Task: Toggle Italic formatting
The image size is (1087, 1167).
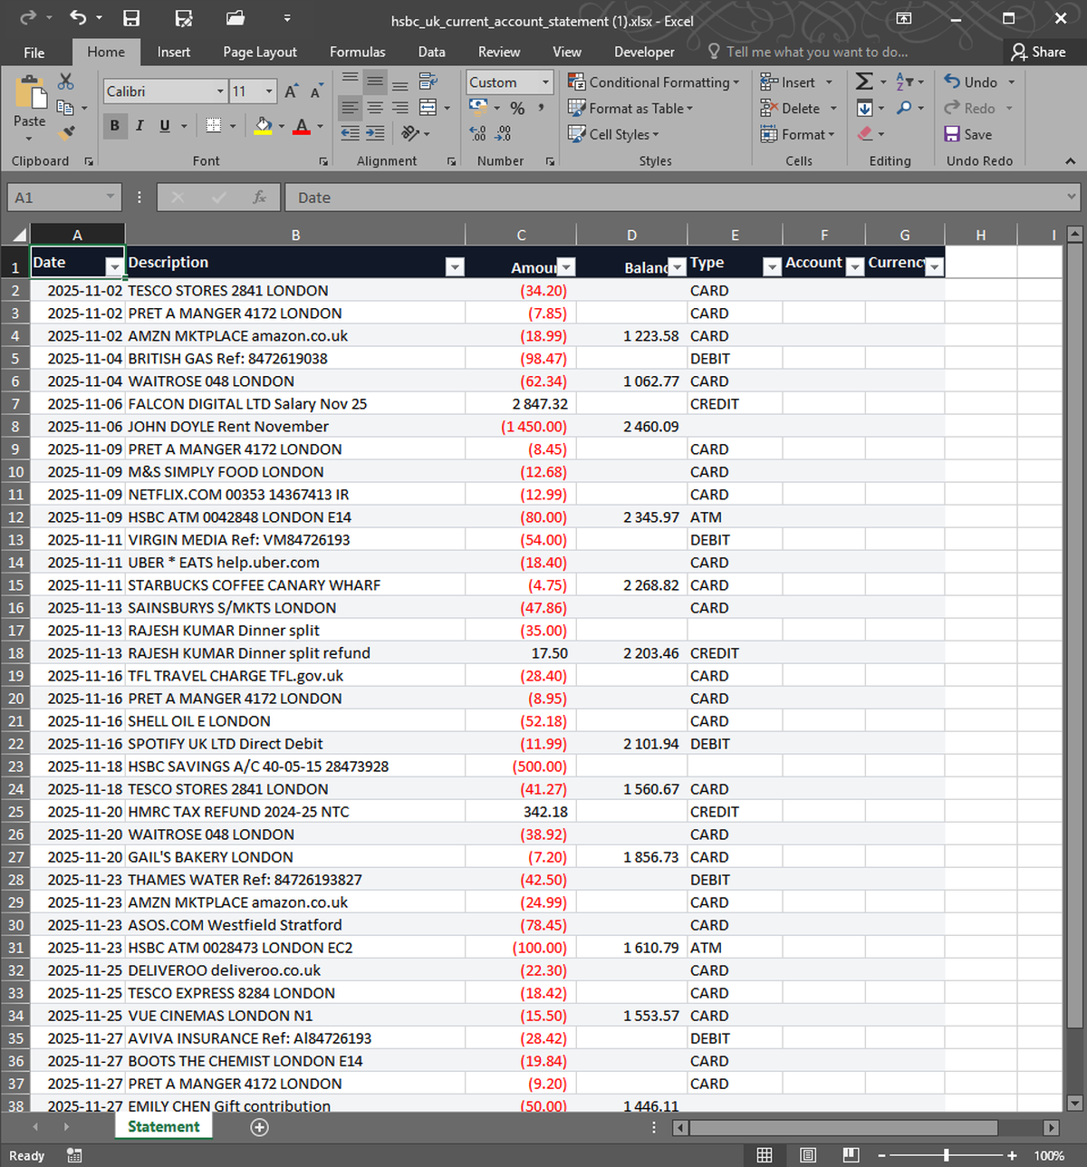Action: (x=139, y=126)
